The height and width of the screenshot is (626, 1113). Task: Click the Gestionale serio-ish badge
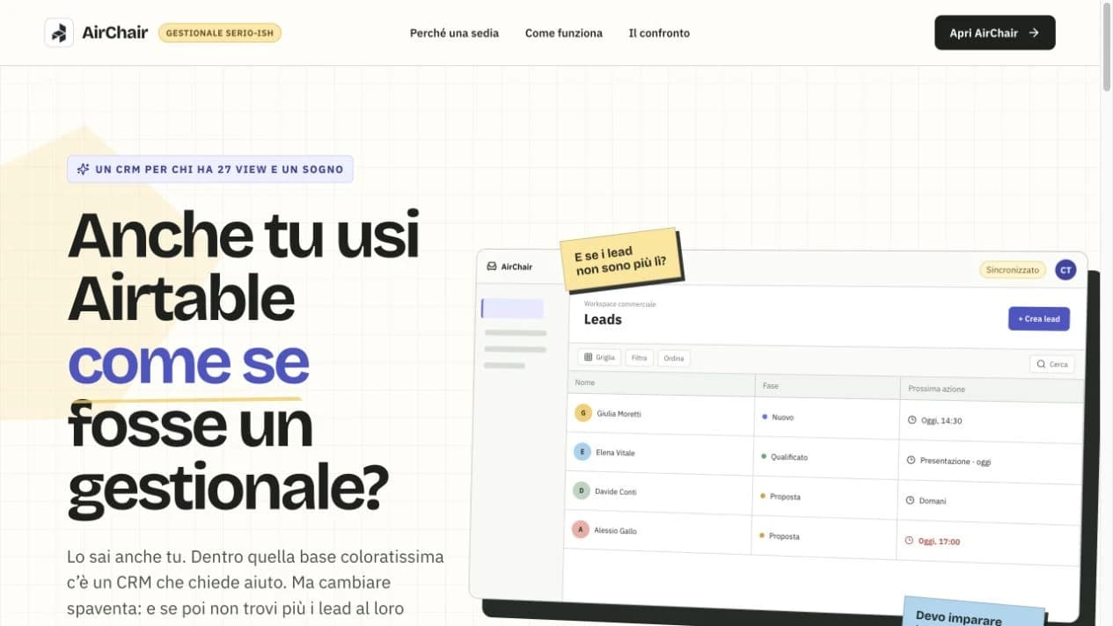(x=220, y=33)
